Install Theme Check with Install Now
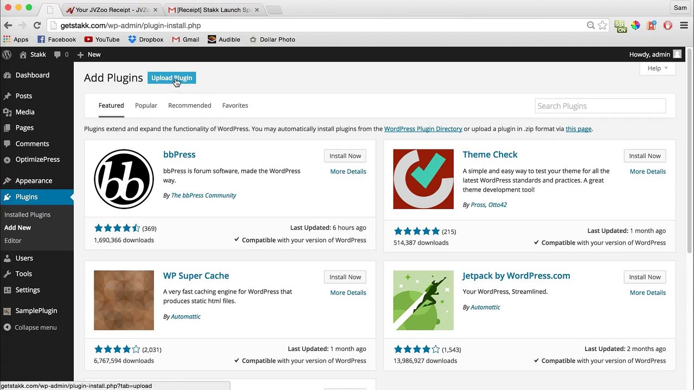 tap(645, 155)
